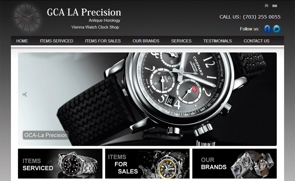This screenshot has width=295, height=181.
Task: Go to previous slide with left chevrons
Action: pyautogui.click(x=25, y=94)
